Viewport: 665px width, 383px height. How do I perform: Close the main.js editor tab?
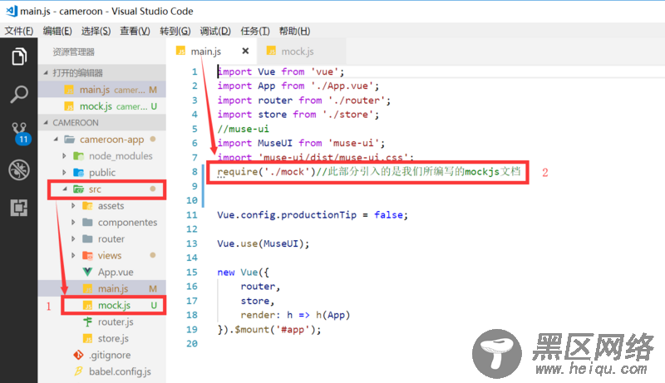point(245,51)
